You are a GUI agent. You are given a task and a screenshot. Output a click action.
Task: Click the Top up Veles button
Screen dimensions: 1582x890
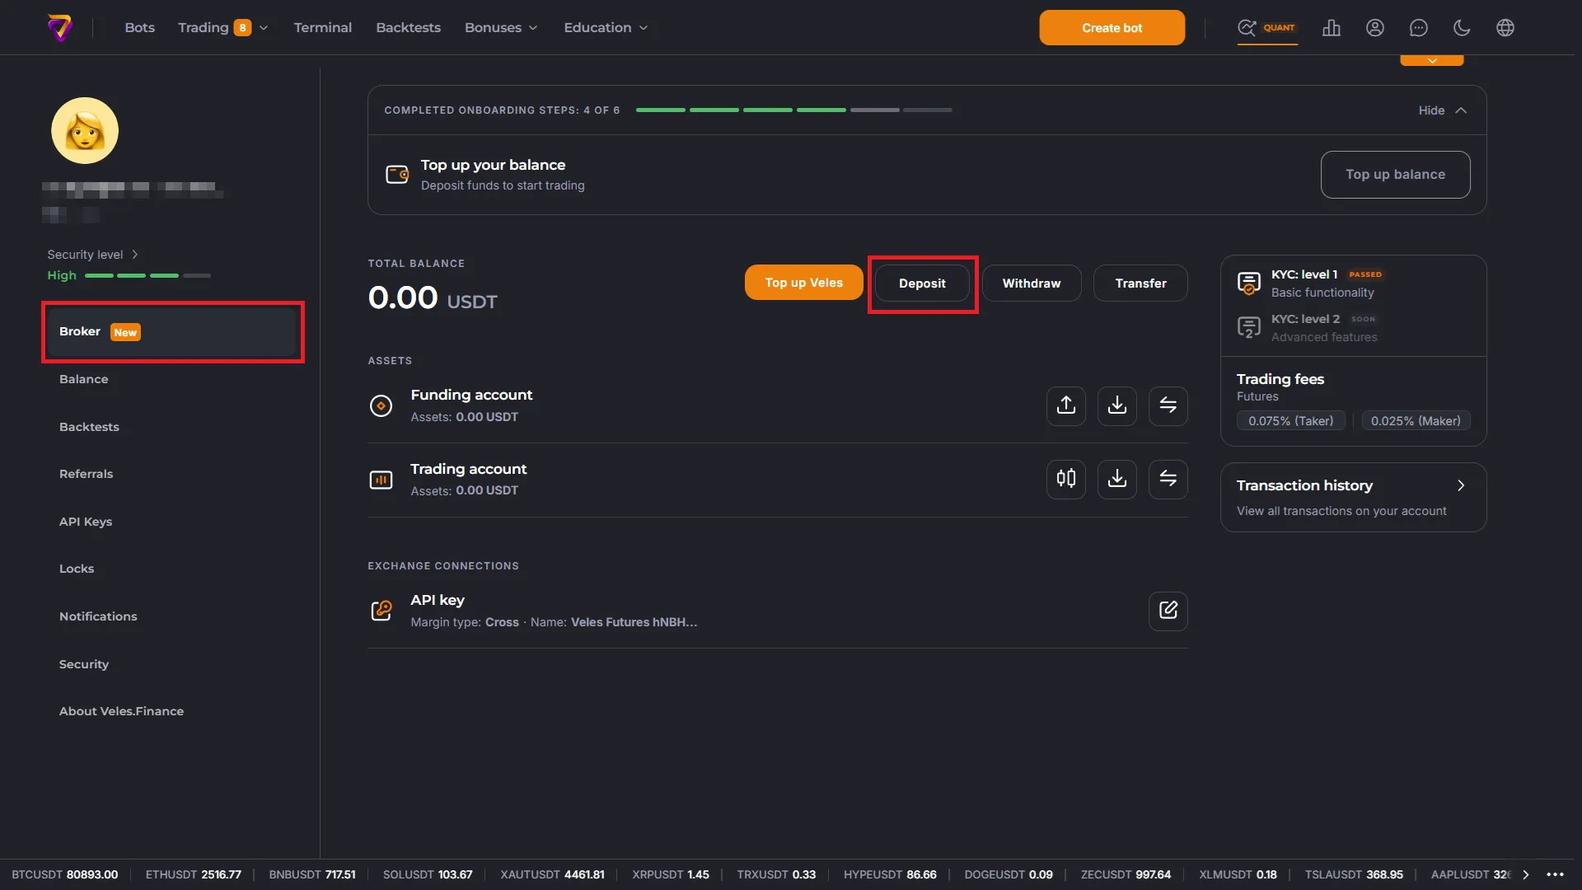click(803, 283)
